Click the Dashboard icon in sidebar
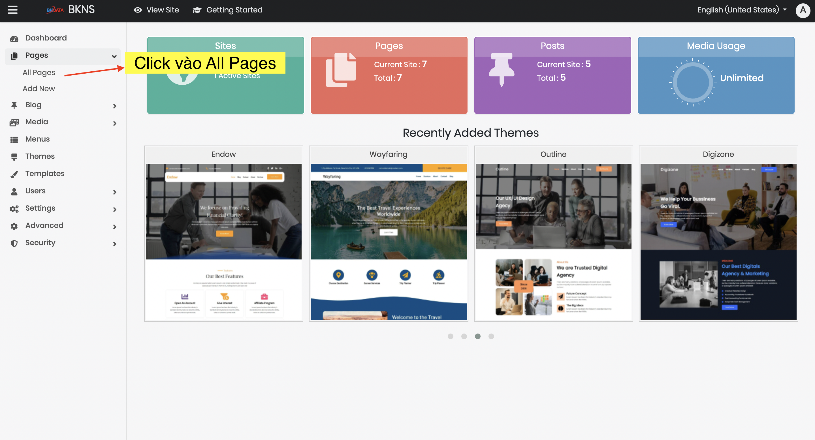 coord(14,38)
